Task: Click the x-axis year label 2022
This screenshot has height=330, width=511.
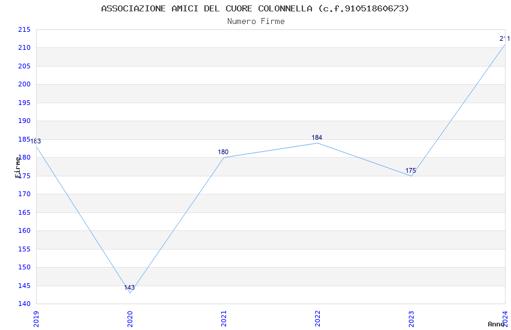Action: pos(318,319)
